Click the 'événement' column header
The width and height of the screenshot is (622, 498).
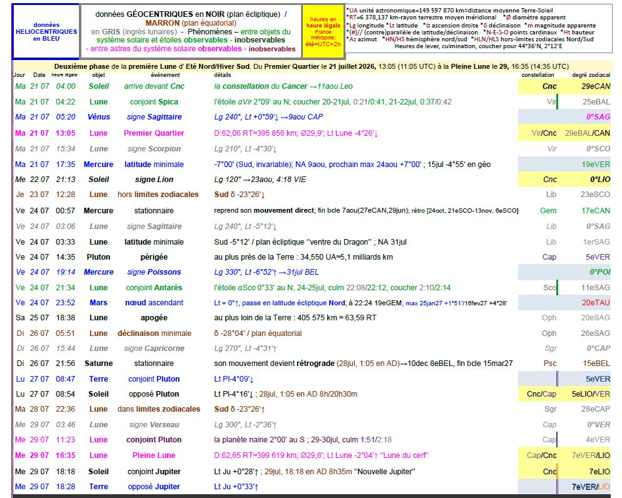point(165,75)
